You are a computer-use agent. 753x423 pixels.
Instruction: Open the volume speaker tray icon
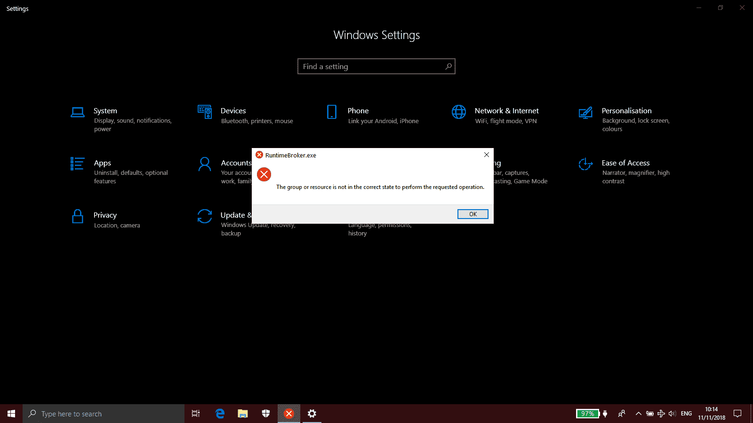click(x=672, y=414)
